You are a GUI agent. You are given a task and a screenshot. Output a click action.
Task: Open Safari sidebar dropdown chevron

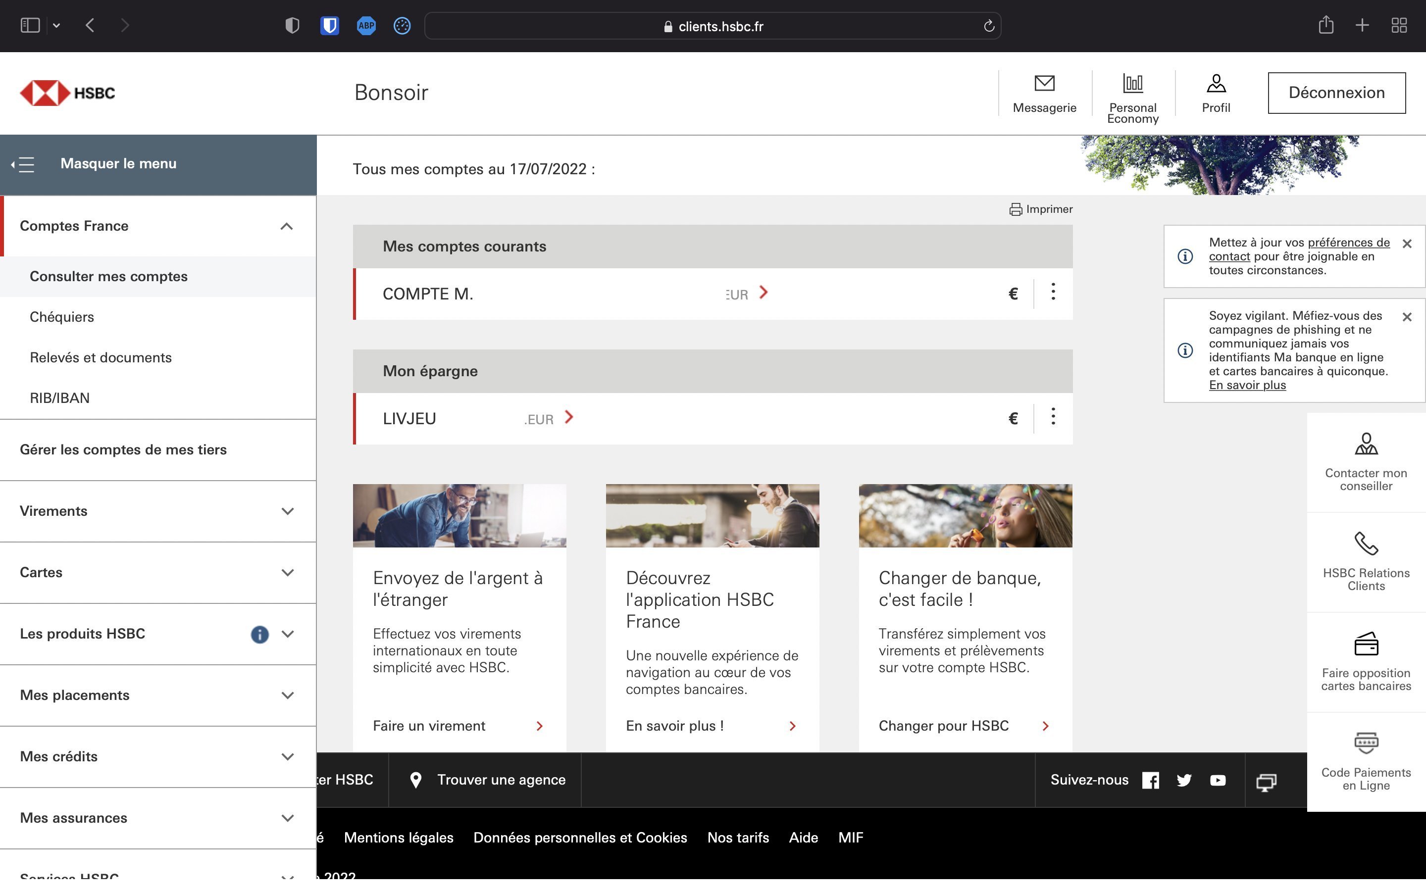[x=56, y=25]
